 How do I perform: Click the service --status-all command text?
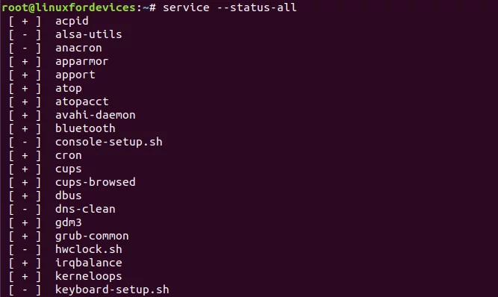[230, 7]
